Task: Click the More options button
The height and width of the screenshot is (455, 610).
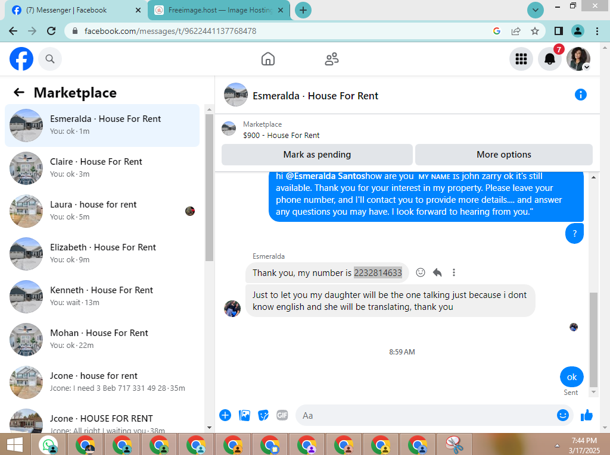Action: 504,155
